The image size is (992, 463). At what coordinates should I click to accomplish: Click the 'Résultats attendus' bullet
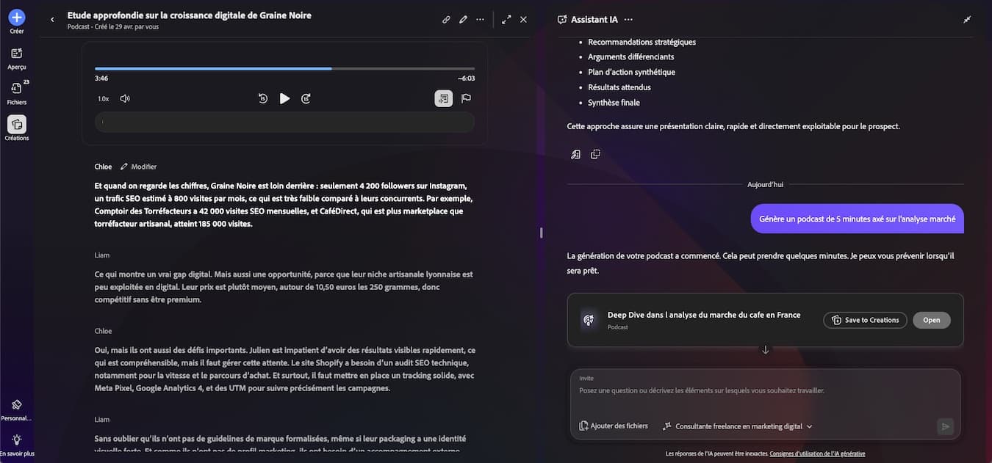coord(619,87)
